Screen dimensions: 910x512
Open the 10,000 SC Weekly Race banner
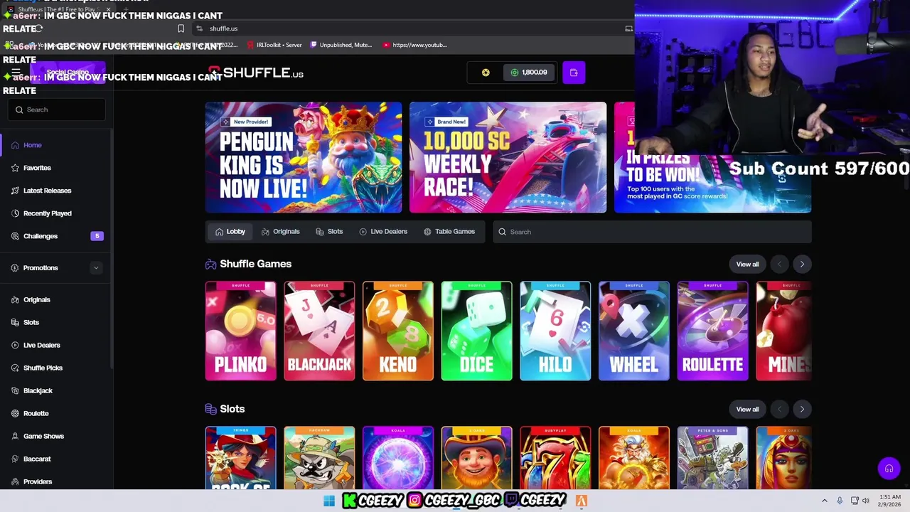point(508,157)
